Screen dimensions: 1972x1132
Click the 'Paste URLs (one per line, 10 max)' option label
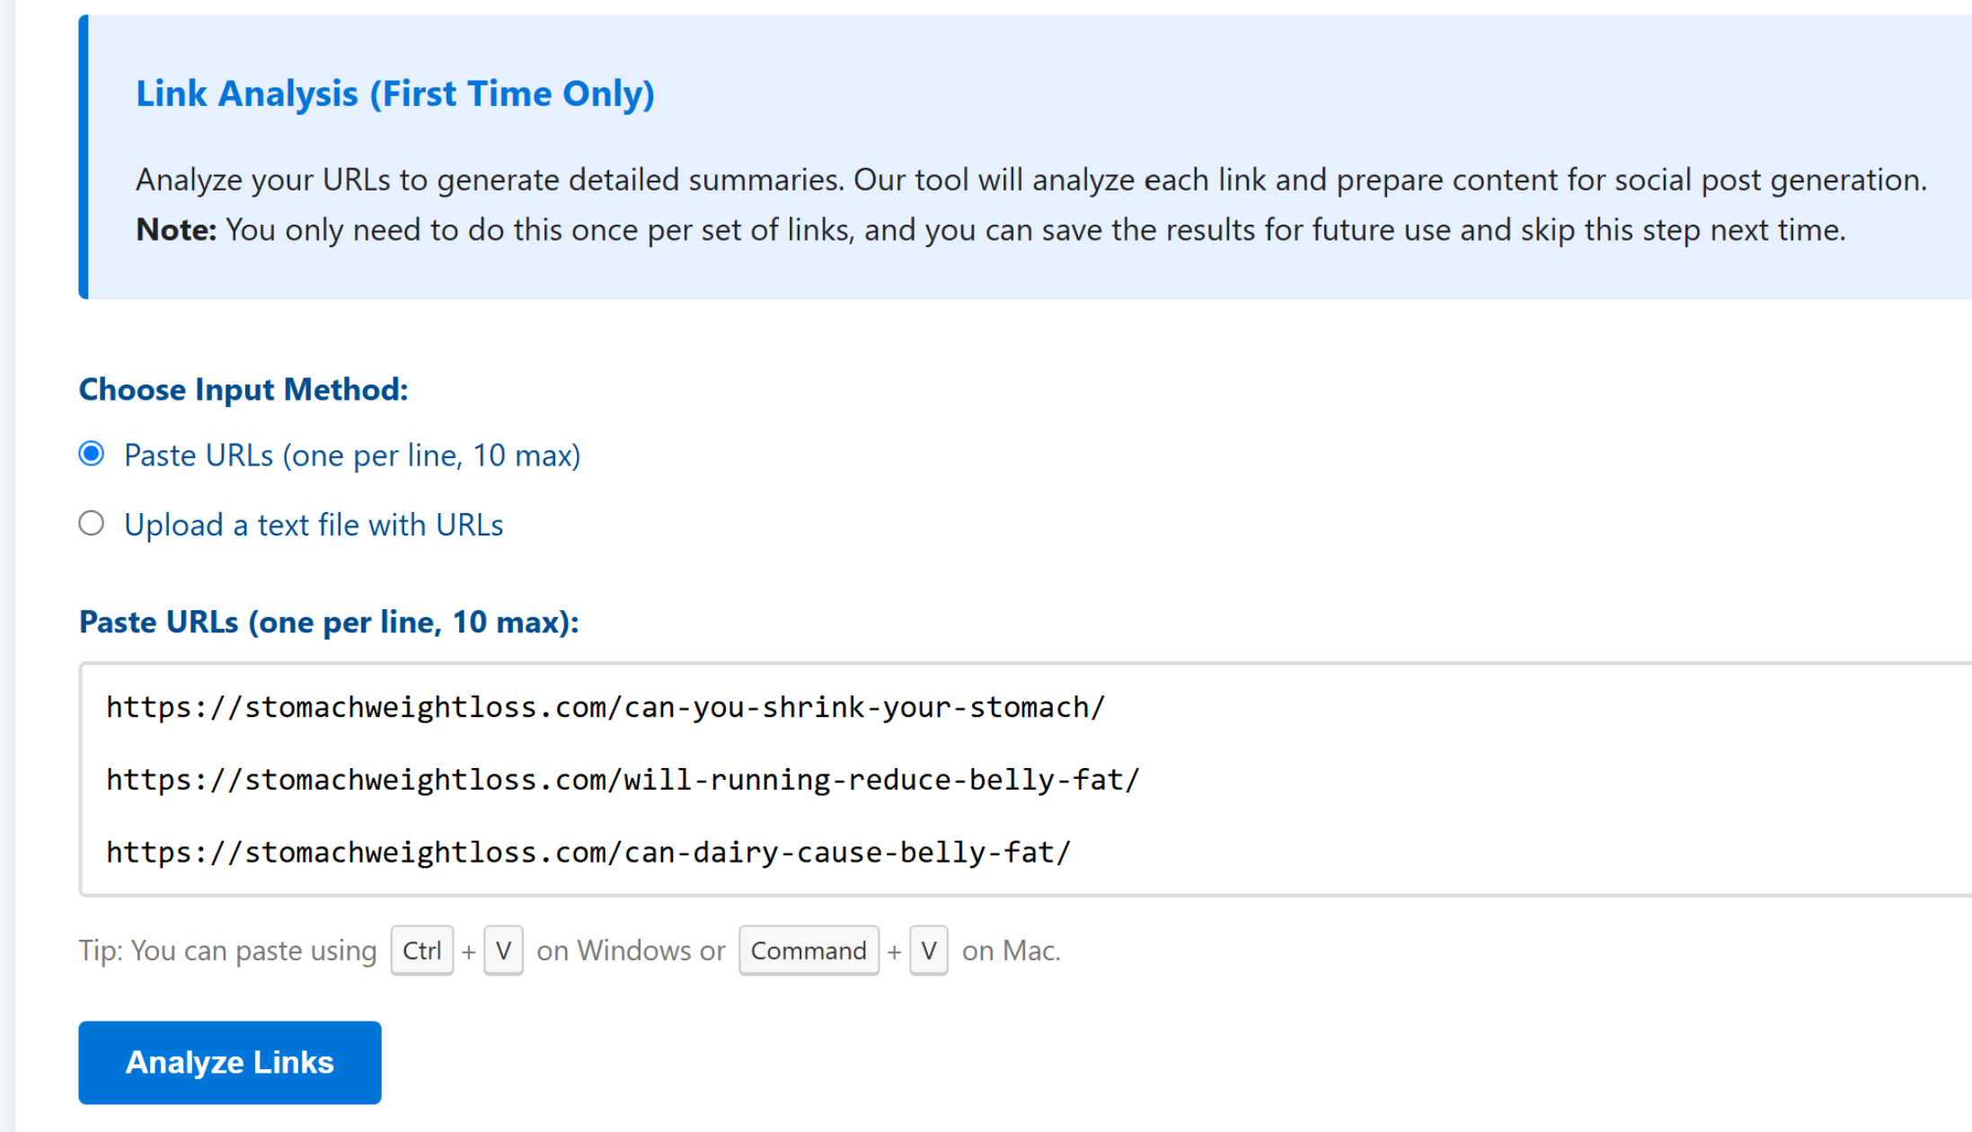352,455
